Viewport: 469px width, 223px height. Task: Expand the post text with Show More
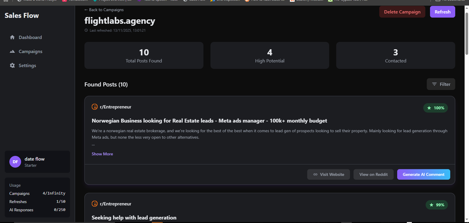(102, 154)
